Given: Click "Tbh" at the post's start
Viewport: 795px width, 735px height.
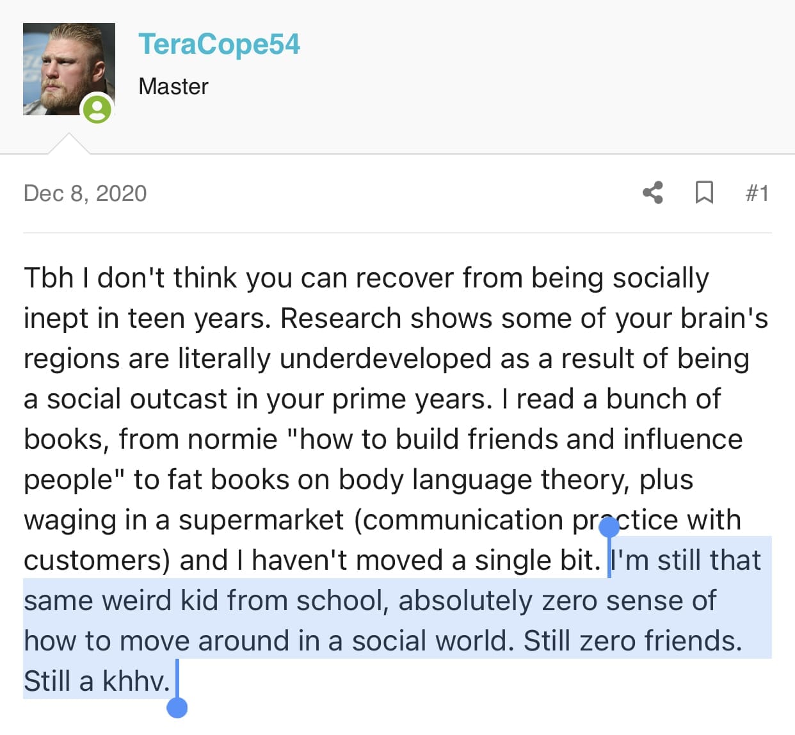Looking at the screenshot, I should [49, 278].
